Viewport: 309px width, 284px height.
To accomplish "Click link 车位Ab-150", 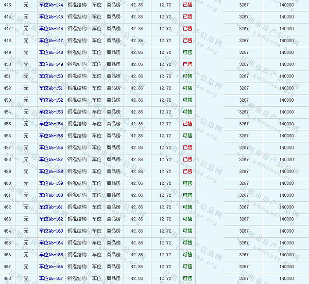I will tap(51, 76).
